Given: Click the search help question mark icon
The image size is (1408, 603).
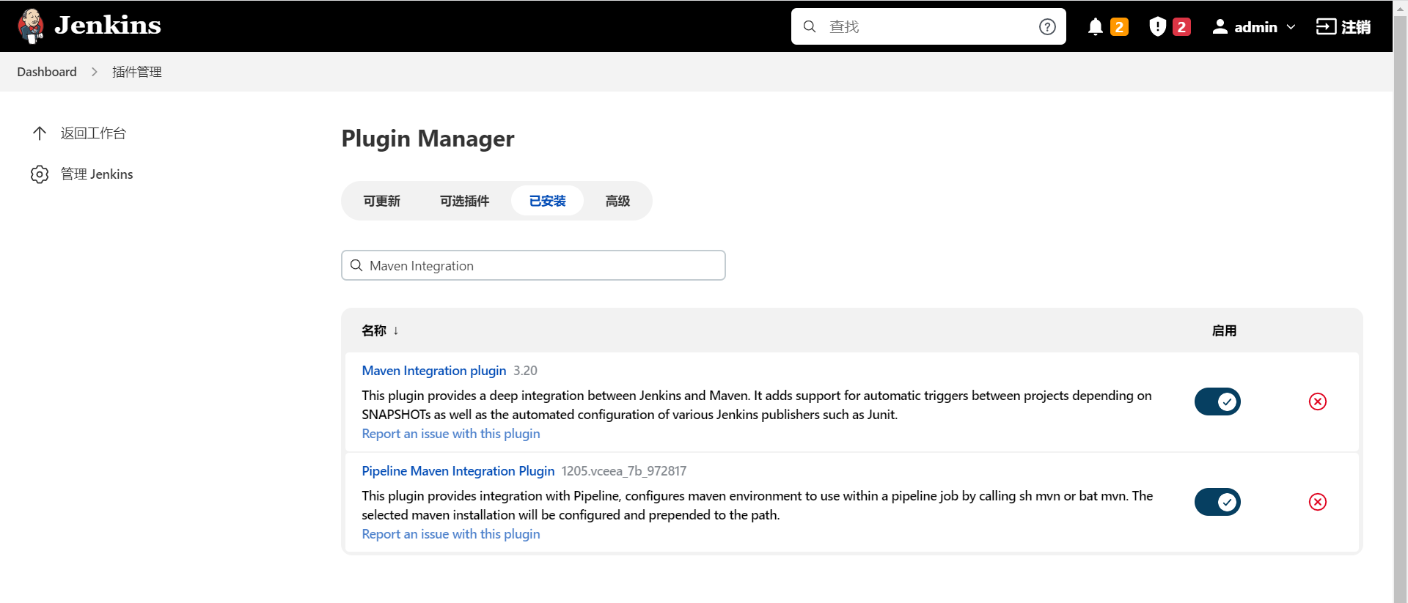Looking at the screenshot, I should [x=1047, y=26].
